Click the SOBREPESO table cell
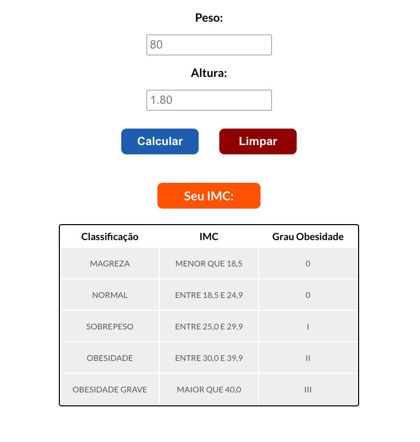420x442 pixels. click(110, 326)
